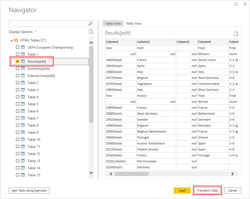Click the preview horizontal scrollbar thumb

point(132,174)
